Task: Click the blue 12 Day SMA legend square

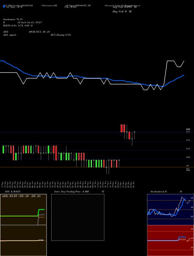Action: pos(4,6)
